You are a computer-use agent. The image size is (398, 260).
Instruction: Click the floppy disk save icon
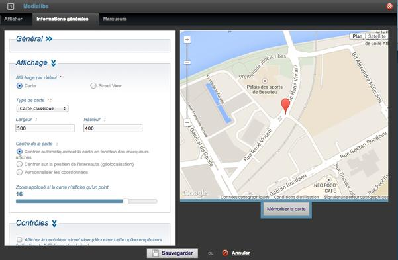(x=156, y=253)
